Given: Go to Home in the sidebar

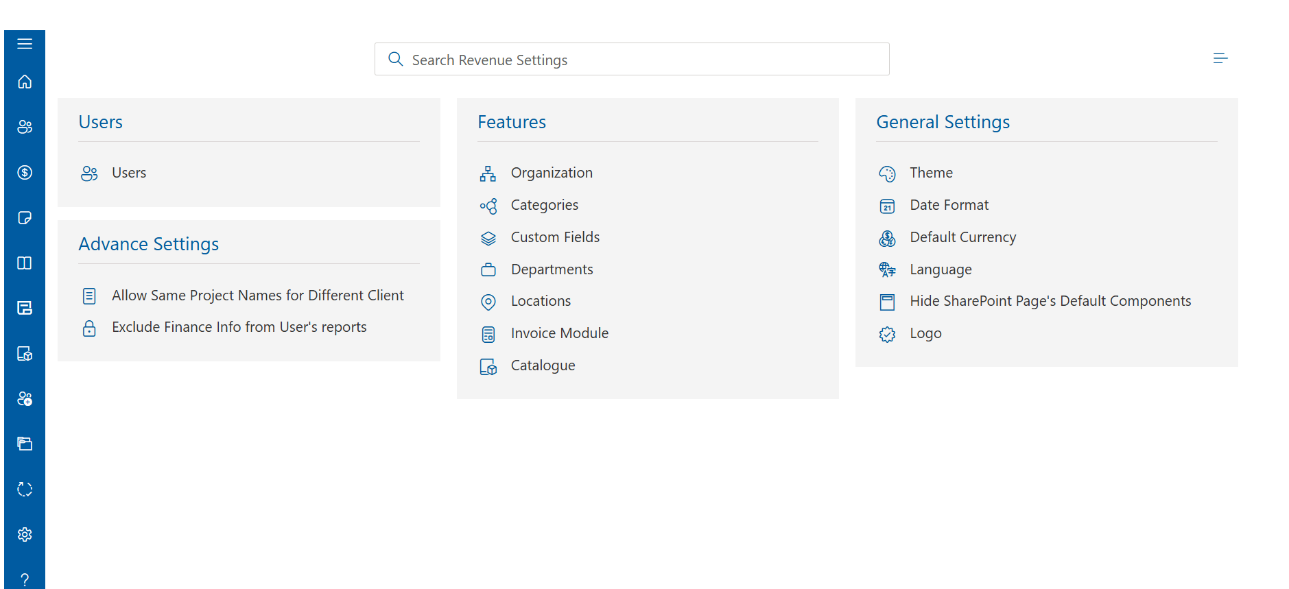Looking at the screenshot, I should (25, 82).
